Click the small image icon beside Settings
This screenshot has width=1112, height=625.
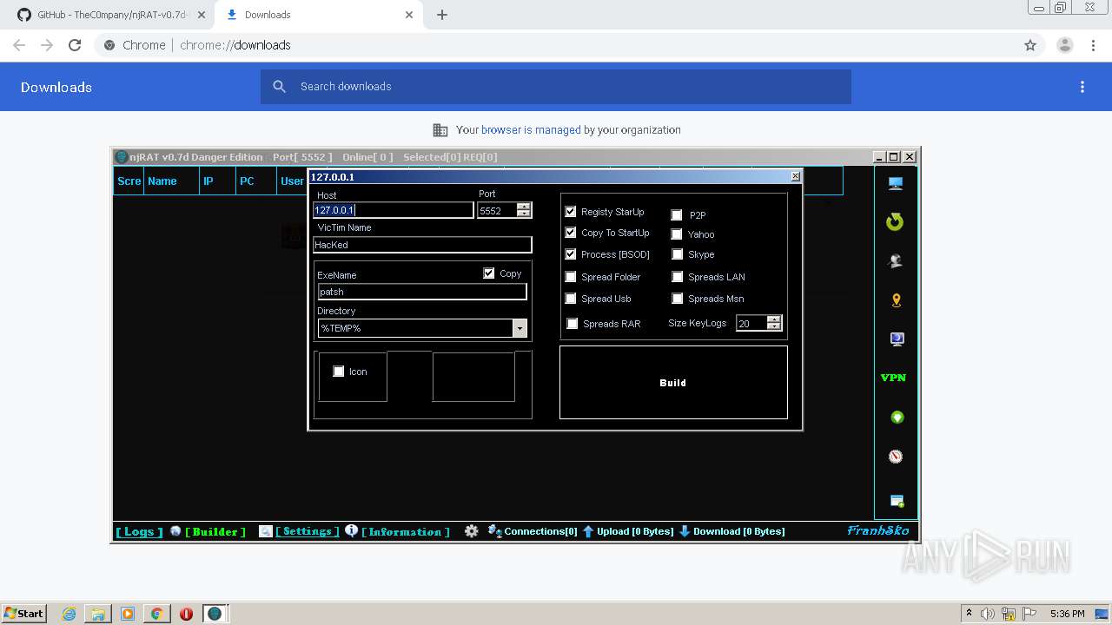click(266, 531)
